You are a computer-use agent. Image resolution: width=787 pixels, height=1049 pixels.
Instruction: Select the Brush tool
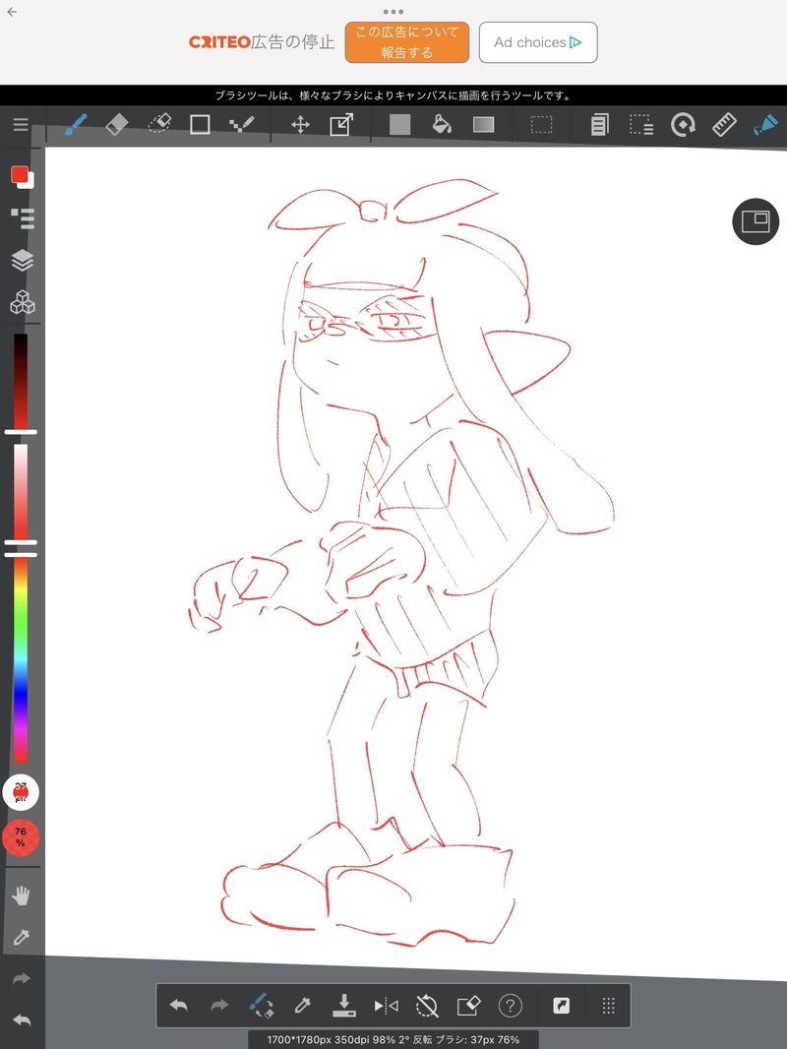tap(76, 124)
